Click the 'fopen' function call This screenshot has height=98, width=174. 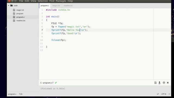click(x=61, y=27)
